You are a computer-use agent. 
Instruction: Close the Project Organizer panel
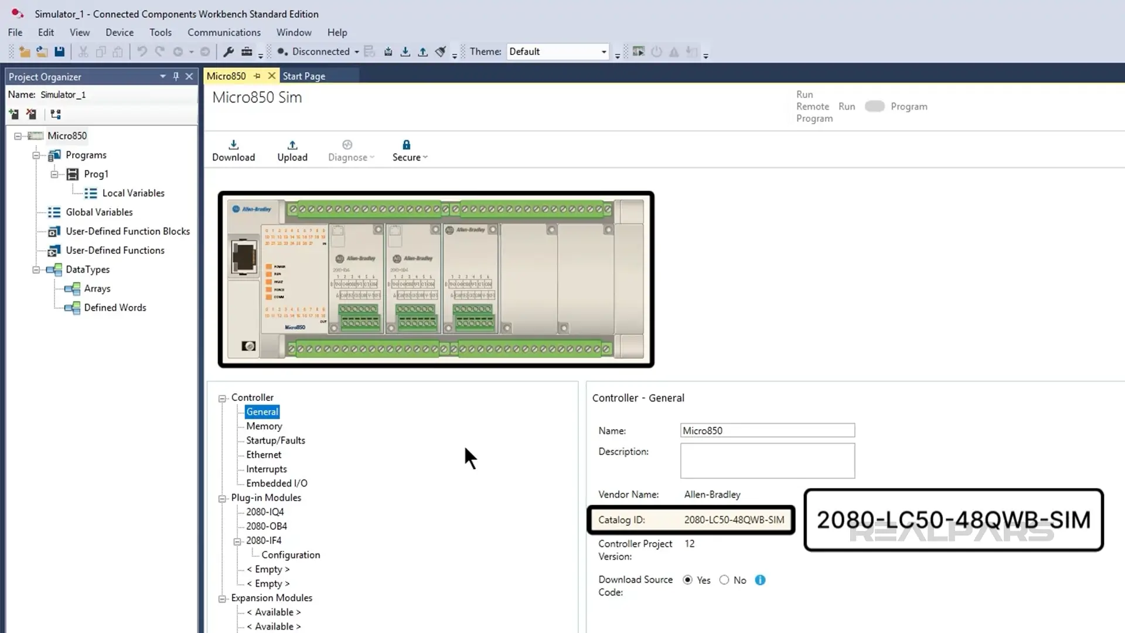pyautogui.click(x=189, y=76)
